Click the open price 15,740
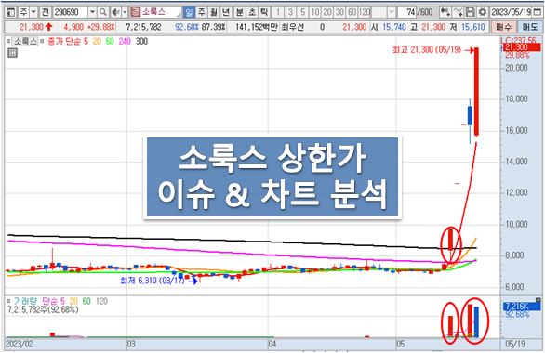545x353 pixels. pyautogui.click(x=394, y=27)
